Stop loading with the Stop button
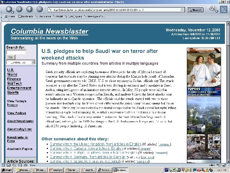 coord(40,9)
